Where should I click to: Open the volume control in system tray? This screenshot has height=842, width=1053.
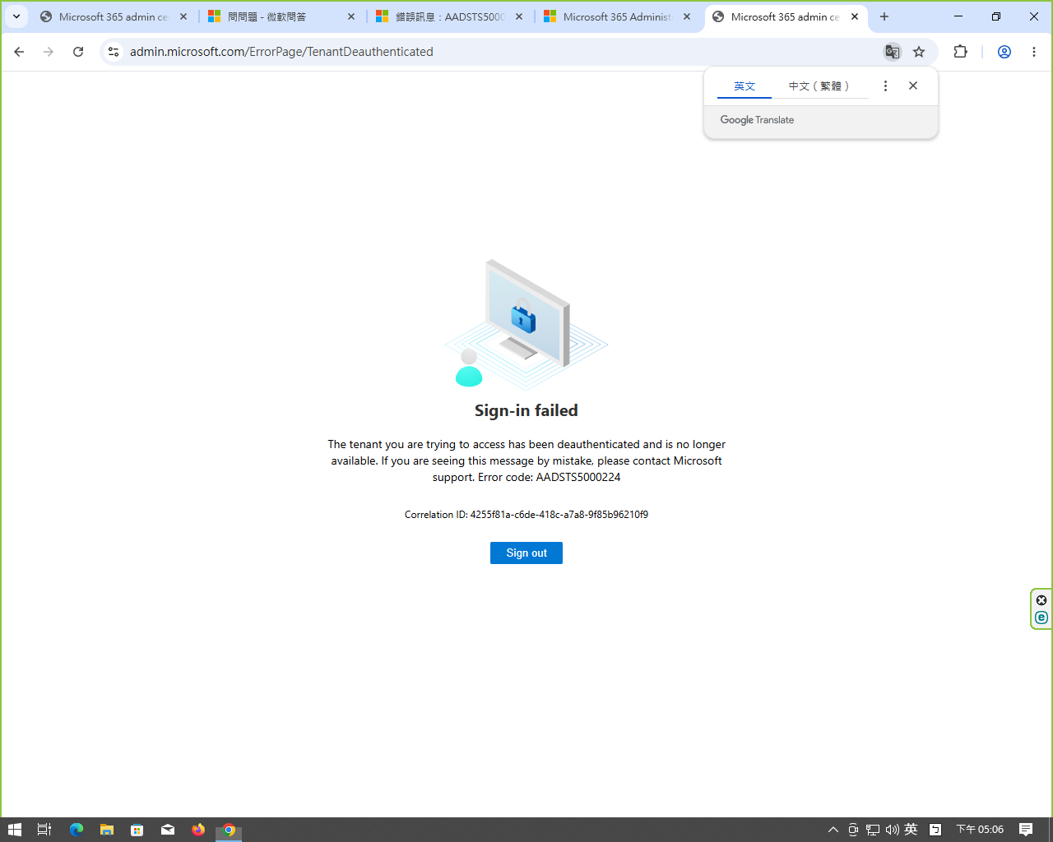tap(893, 830)
